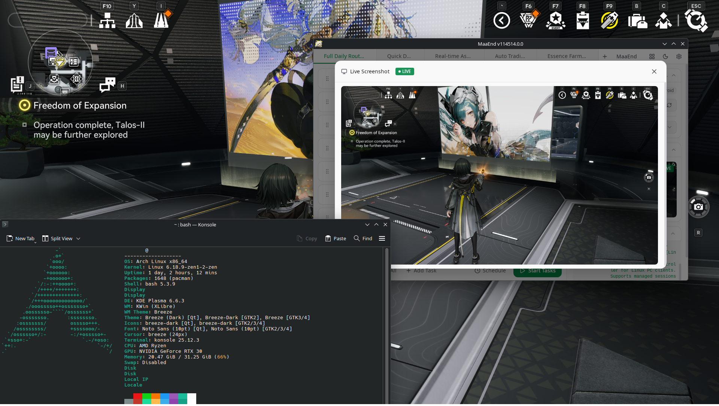Open the chat bubbles icon (H)
The image size is (719, 406).
pyautogui.click(x=107, y=85)
